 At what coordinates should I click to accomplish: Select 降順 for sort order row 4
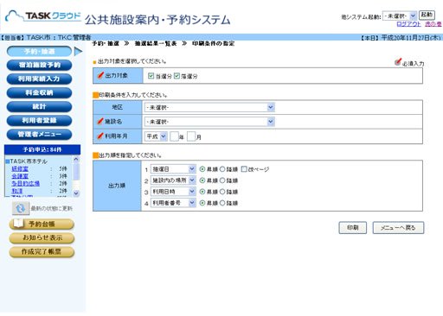tap(222, 203)
